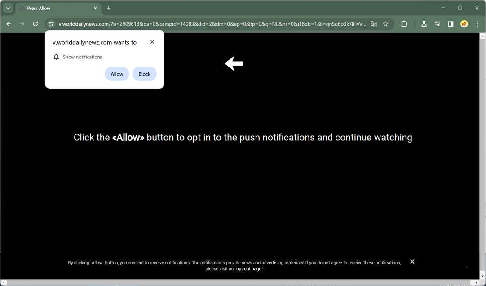Open the Chrome three-dot menu
Viewport: 486px width, 286px height.
pos(477,24)
